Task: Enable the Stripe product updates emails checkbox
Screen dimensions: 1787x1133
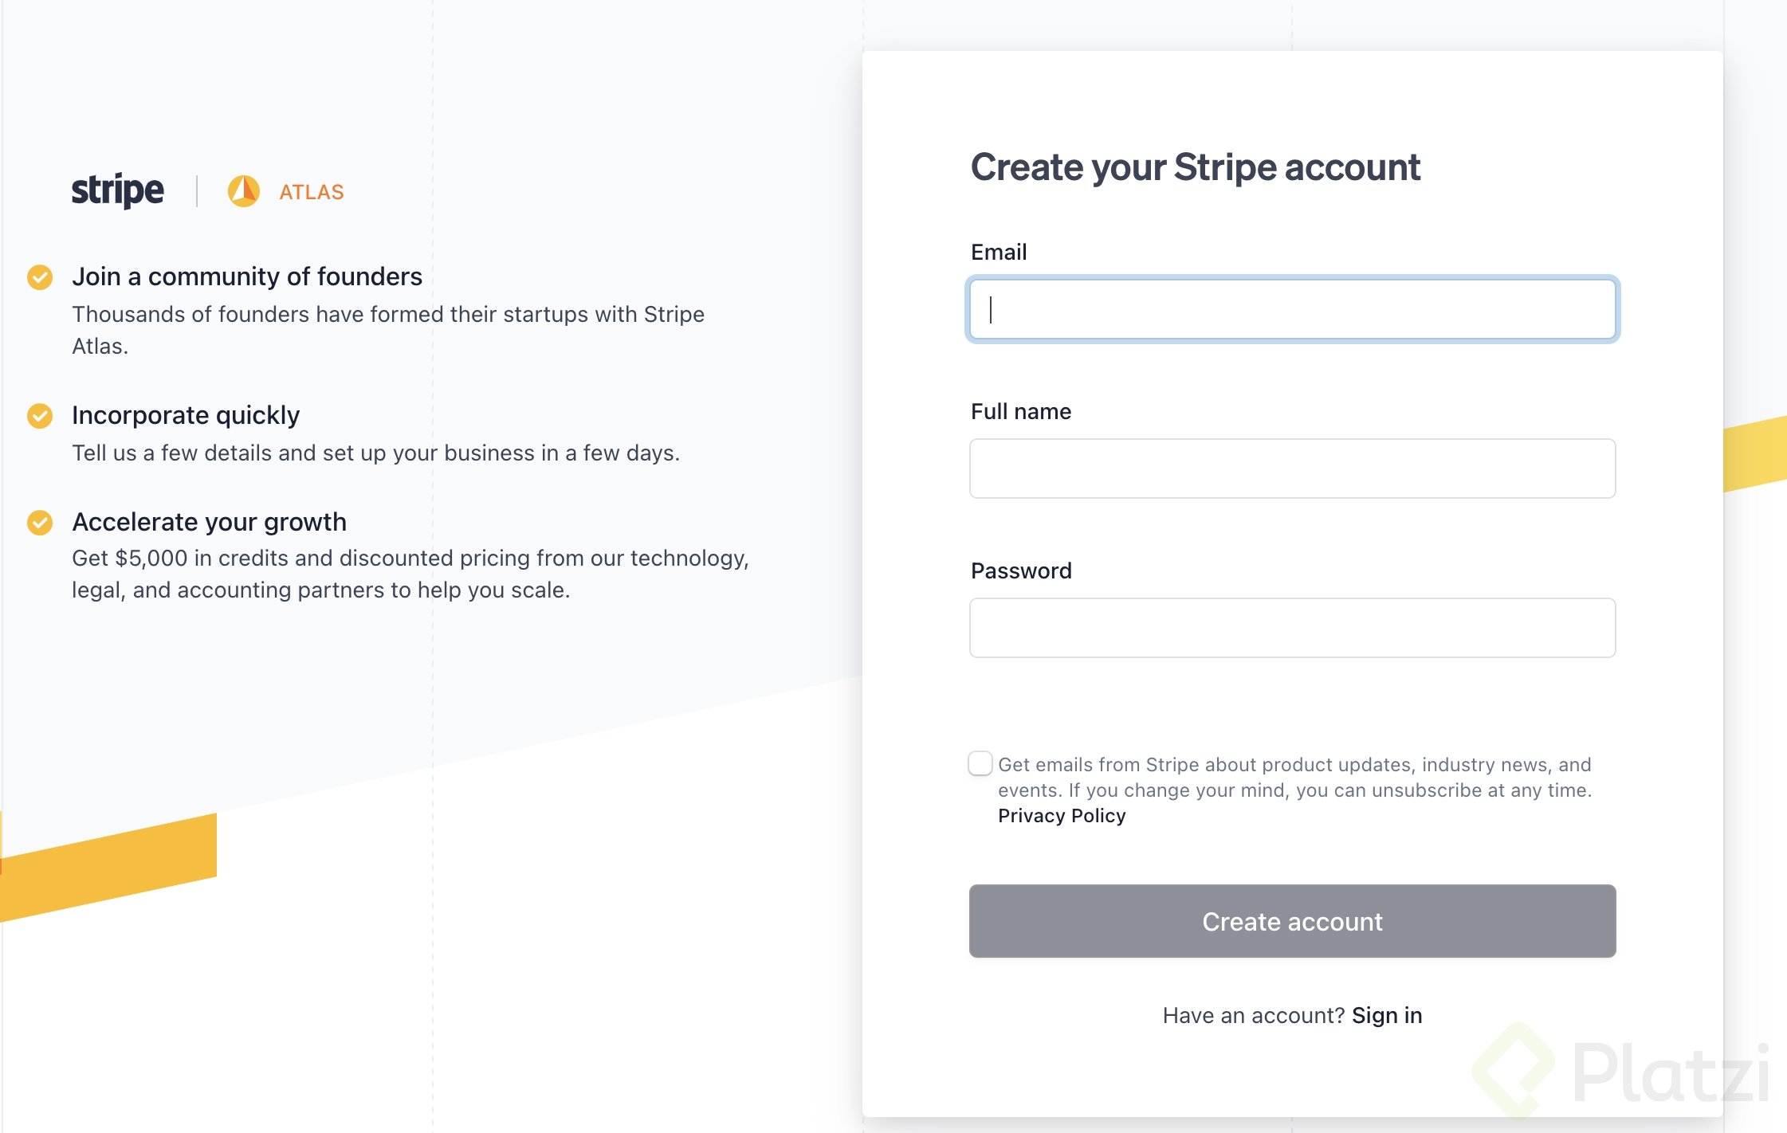Action: (980, 763)
